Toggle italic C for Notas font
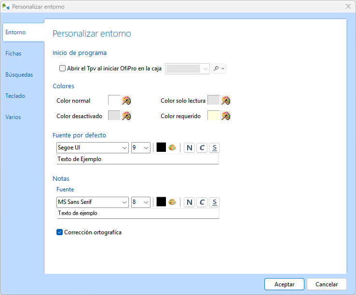The image size is (356, 295). coord(202,202)
